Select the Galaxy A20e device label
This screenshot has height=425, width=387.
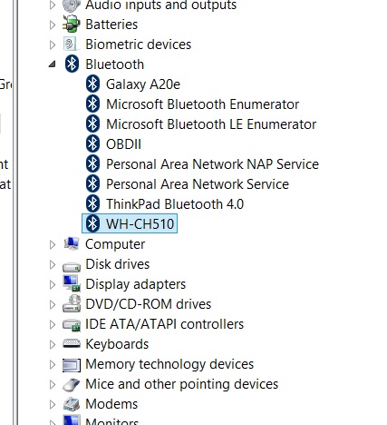tap(143, 84)
